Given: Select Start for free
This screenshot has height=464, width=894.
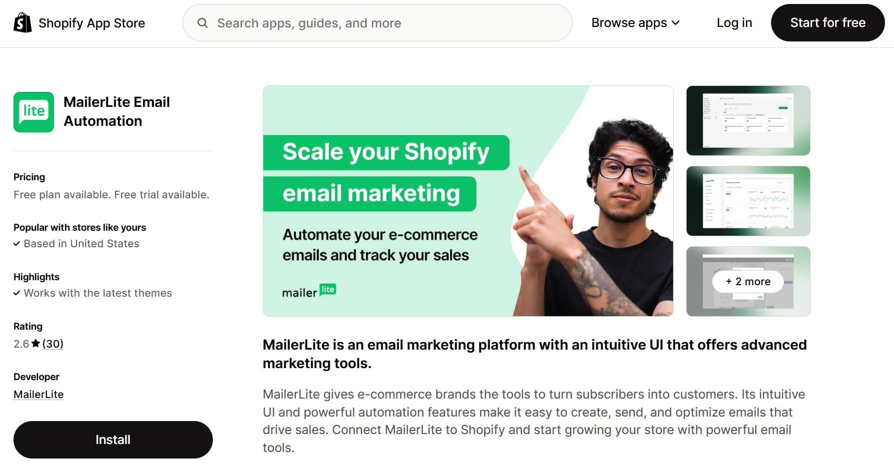Looking at the screenshot, I should [827, 22].
